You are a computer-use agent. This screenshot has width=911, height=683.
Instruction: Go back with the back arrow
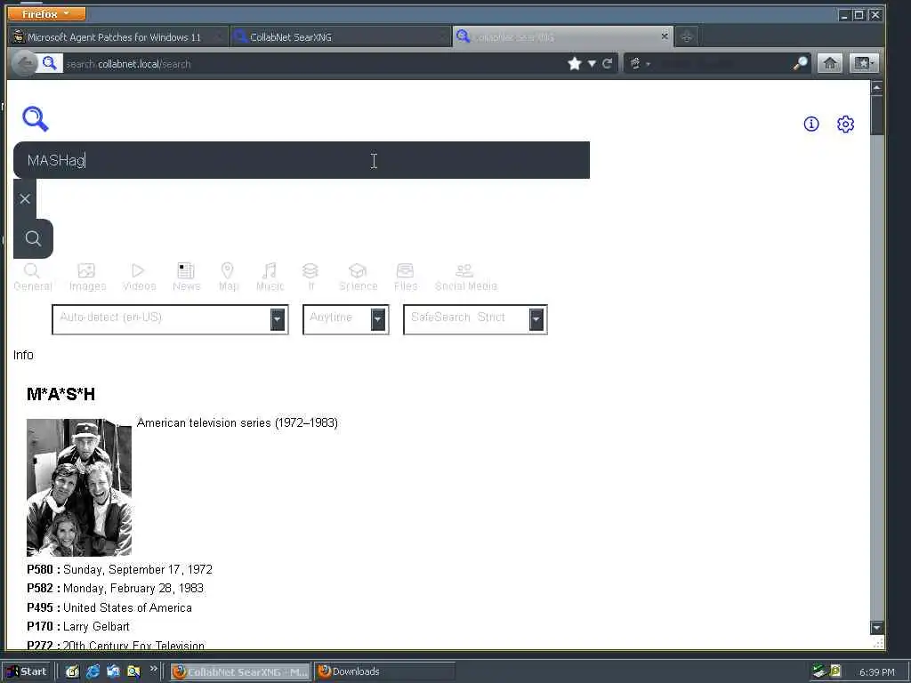coord(24,63)
